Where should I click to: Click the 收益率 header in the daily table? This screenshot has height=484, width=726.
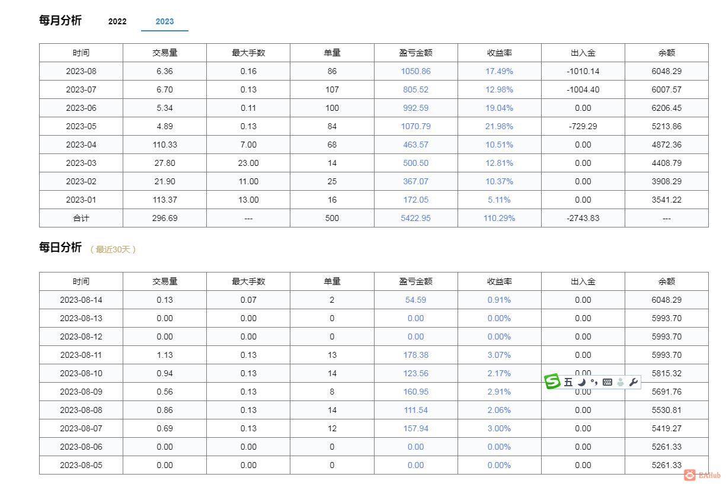pos(499,281)
